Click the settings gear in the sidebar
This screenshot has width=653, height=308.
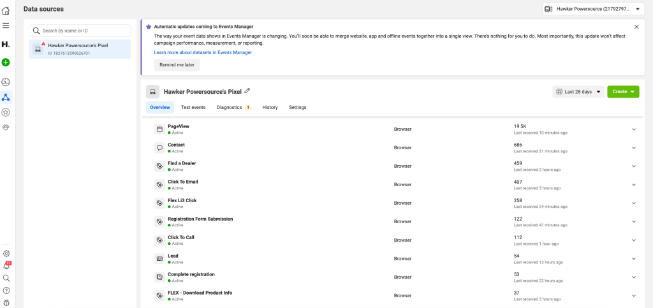[6, 253]
